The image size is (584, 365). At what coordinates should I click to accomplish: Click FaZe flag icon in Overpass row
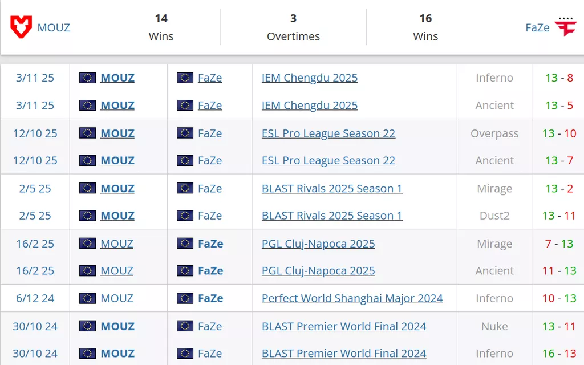[x=185, y=133]
